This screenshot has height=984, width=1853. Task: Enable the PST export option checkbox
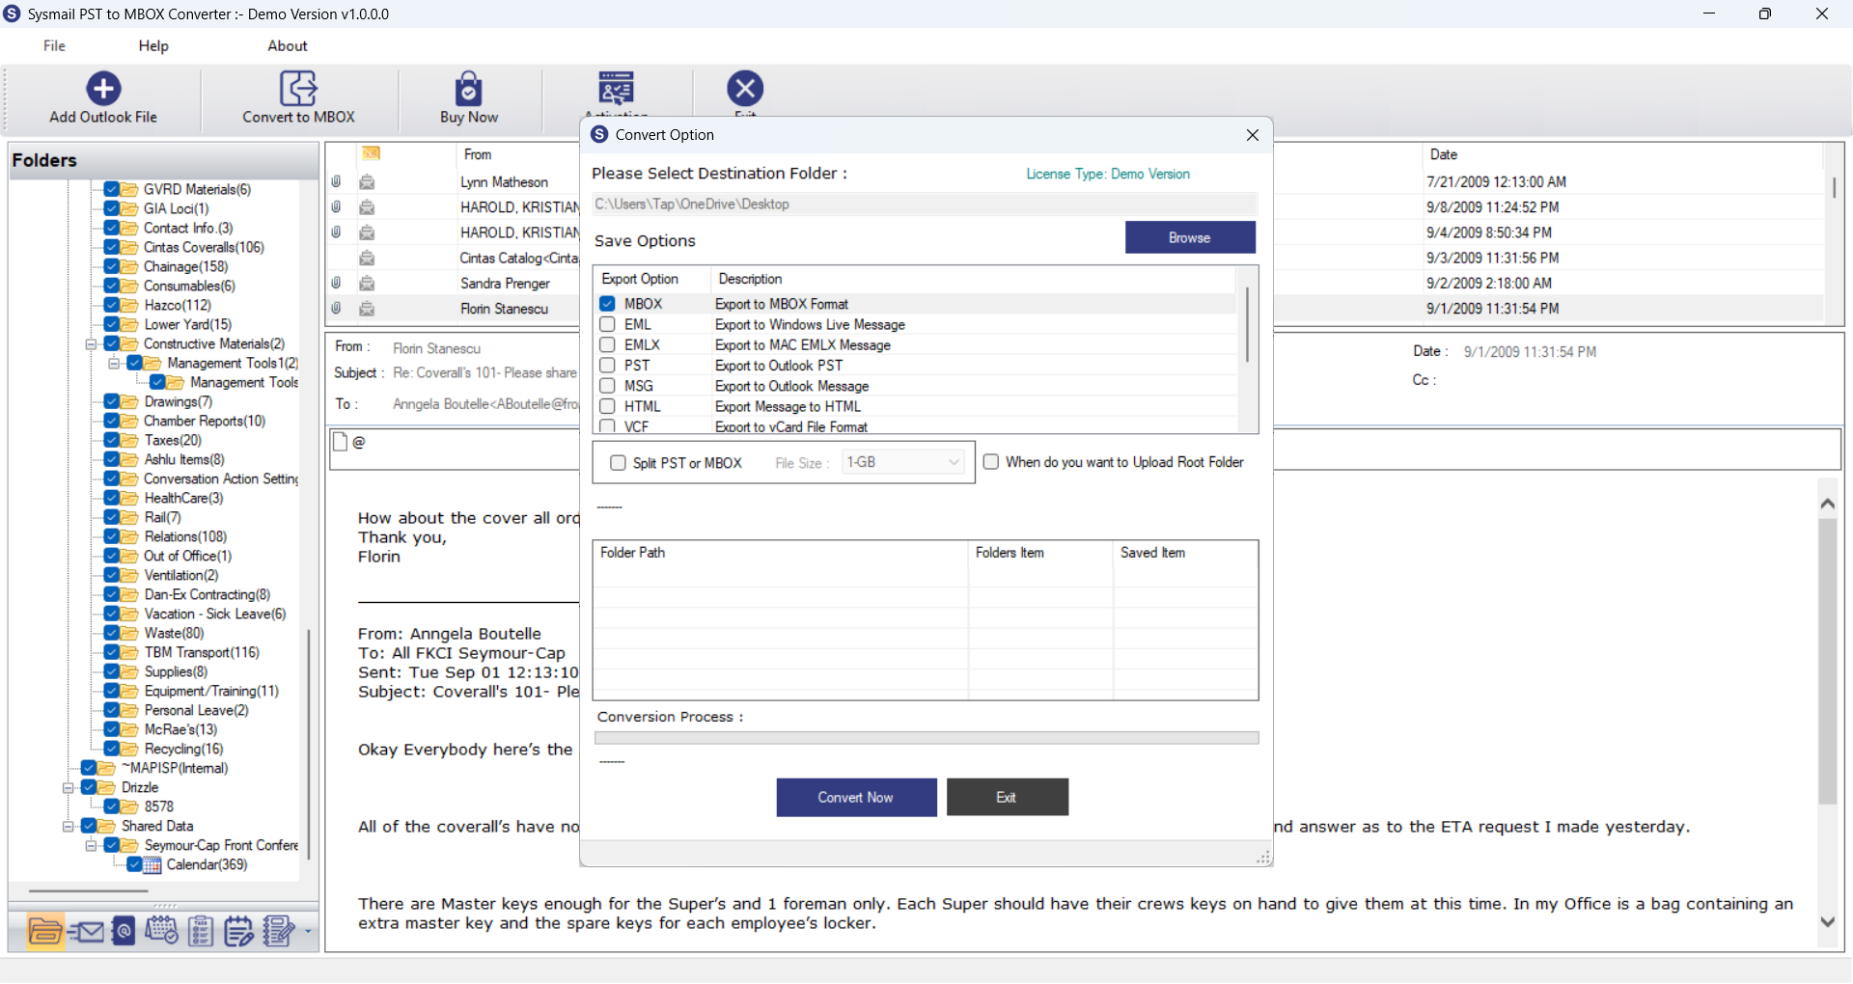tap(607, 365)
